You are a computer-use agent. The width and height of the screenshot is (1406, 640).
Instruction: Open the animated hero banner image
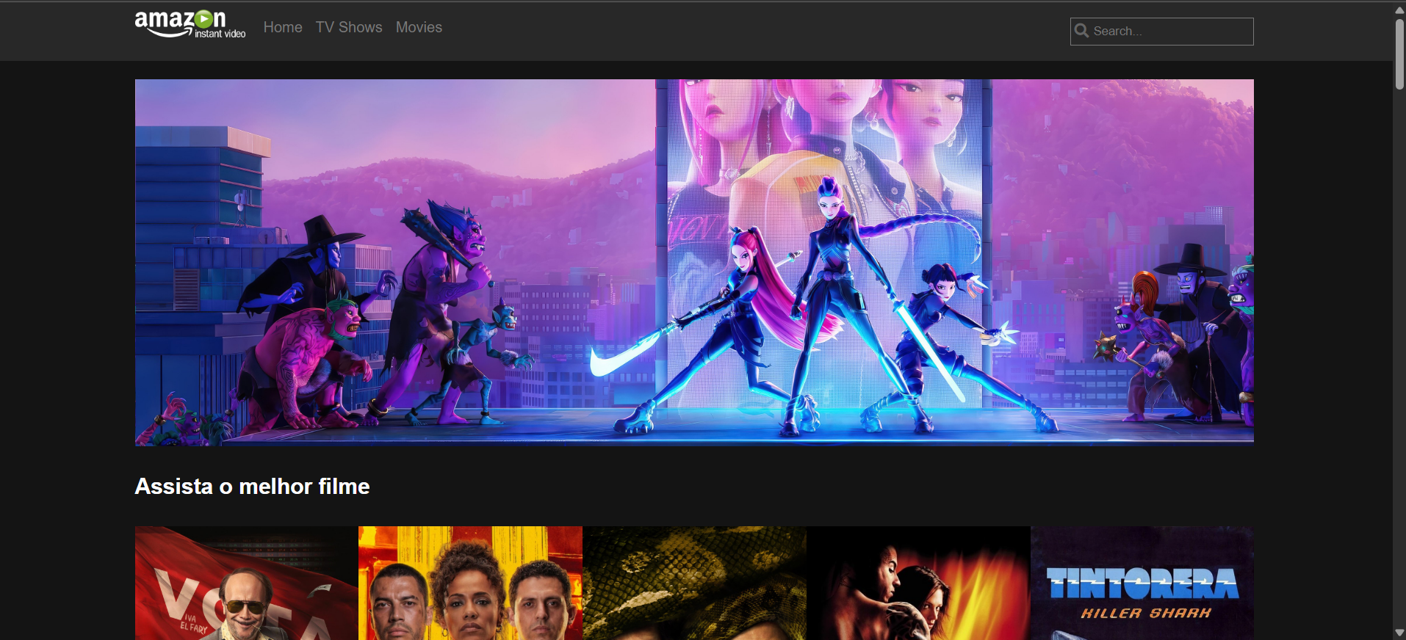(694, 262)
